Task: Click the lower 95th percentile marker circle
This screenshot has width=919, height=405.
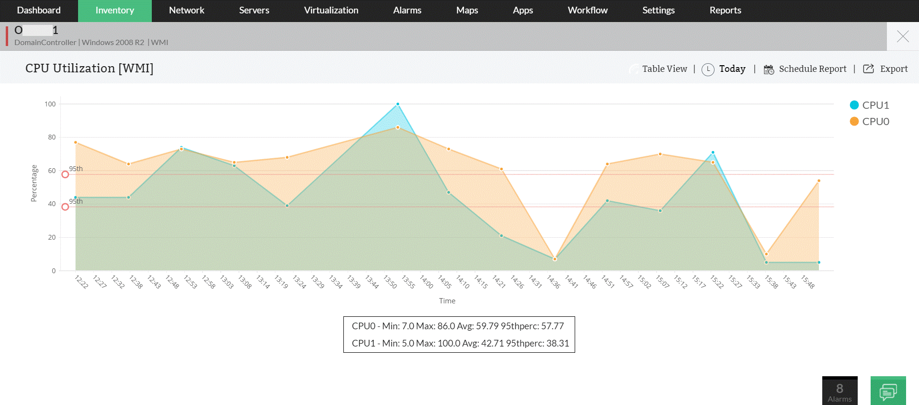Action: click(x=65, y=207)
